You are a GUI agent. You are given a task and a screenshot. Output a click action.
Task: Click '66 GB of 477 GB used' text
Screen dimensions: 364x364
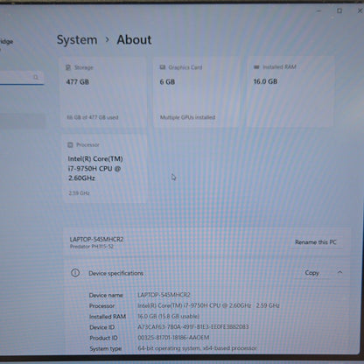pos(93,117)
